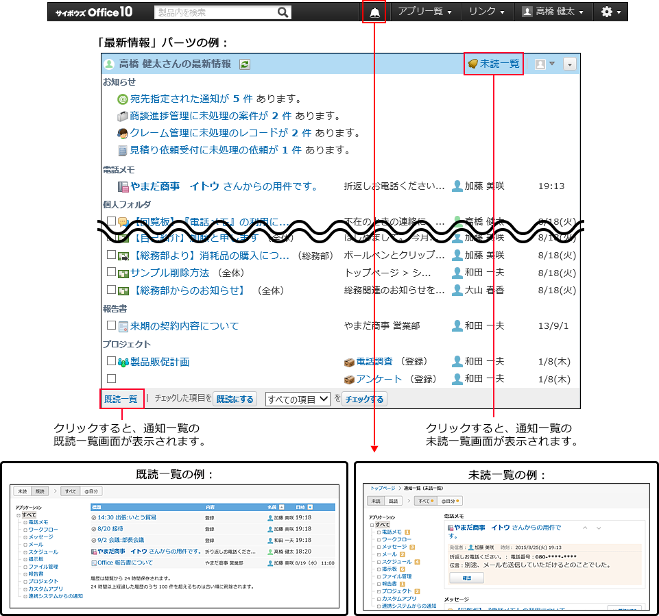
Task: Sort by 日時 column arrow icon
Action: point(310,507)
